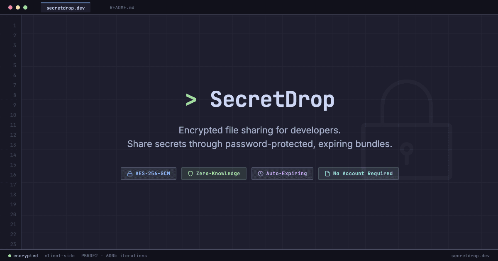Click the clock icon on the Auto-Expiring badge
This screenshot has width=498, height=261.
261,173
